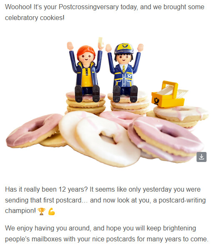
Task: Download the cookie celebration image
Action: pos(202,157)
